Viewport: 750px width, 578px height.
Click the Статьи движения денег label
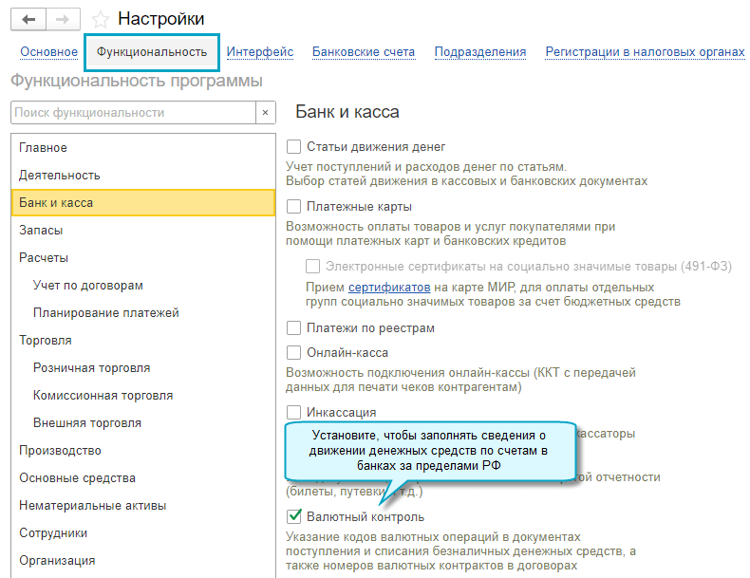pyautogui.click(x=376, y=147)
